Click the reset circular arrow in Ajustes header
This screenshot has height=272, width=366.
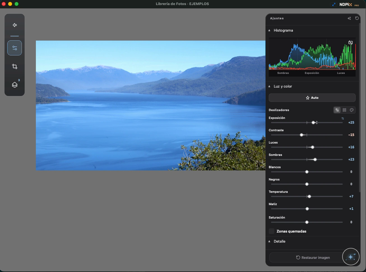357,18
